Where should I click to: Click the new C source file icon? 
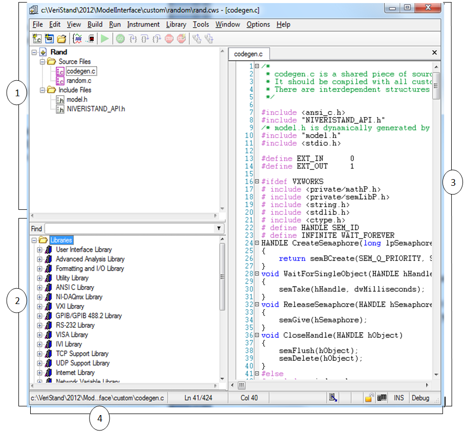(37, 38)
